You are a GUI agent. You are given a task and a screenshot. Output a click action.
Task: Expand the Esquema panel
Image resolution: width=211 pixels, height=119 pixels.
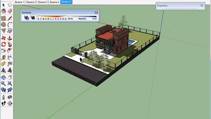(x=202, y=5)
